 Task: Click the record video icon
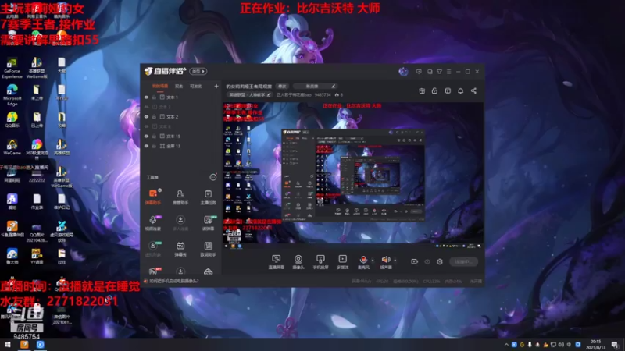[x=415, y=261]
